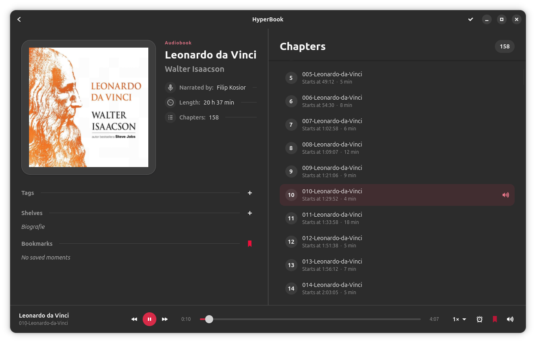
Task: Open chapter 009-Leonardo-da-Vinci
Action: click(x=397, y=171)
